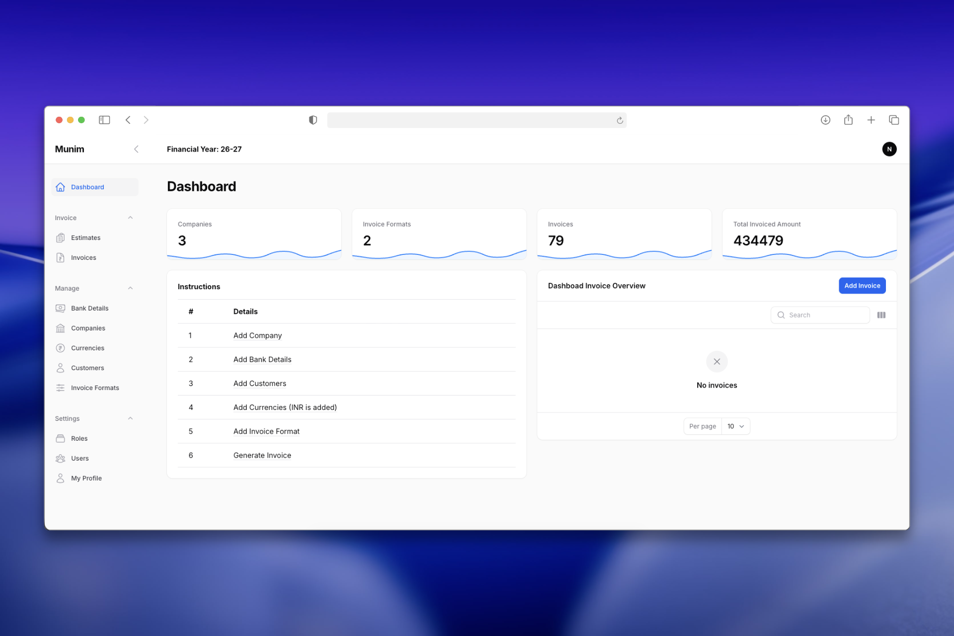Image resolution: width=954 pixels, height=636 pixels.
Task: Click the Invoice Formats stat card
Action: 439,234
